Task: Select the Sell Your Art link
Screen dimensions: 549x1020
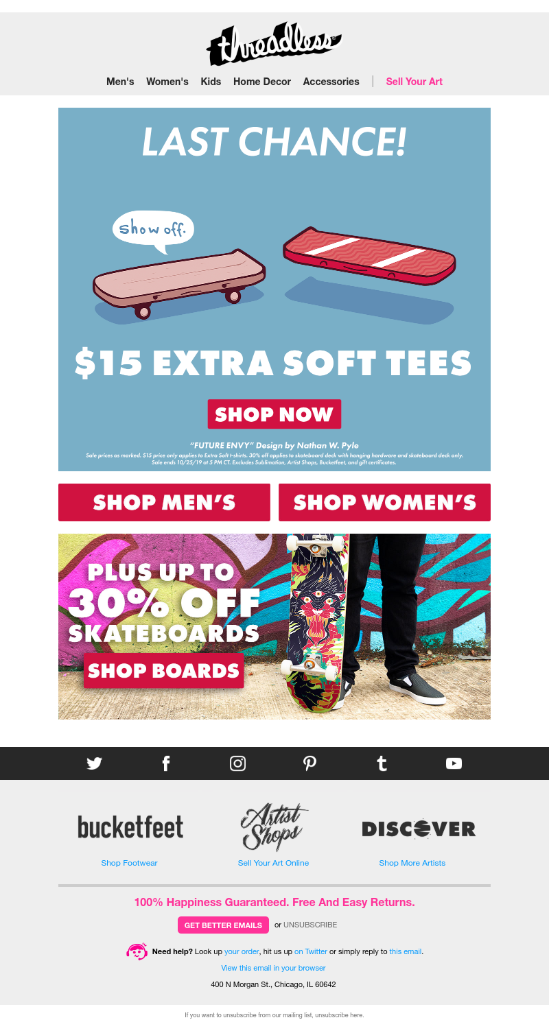Action: [x=414, y=81]
